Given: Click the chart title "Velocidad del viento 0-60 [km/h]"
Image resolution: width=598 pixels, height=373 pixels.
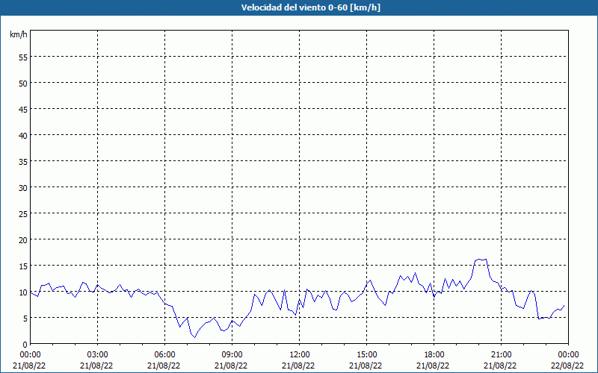Looking at the screenshot, I should pos(311,7).
